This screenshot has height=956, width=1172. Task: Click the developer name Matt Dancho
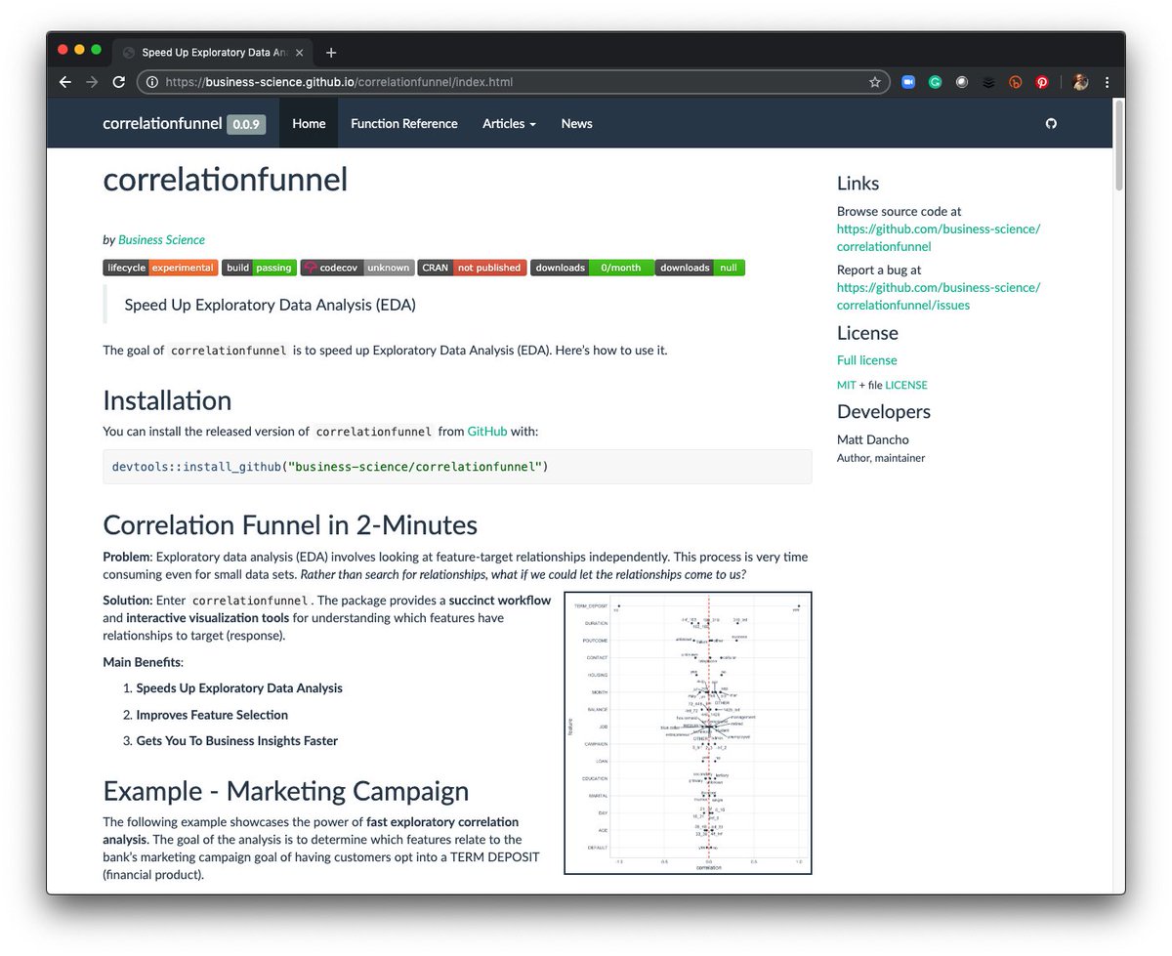[x=872, y=439]
